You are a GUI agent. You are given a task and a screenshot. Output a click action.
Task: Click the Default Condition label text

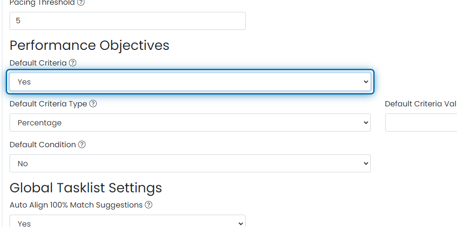point(42,144)
